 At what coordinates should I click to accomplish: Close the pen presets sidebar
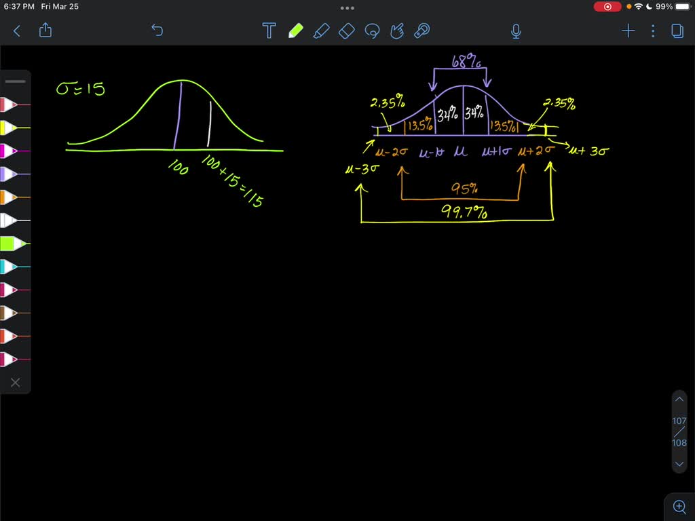tap(15, 383)
